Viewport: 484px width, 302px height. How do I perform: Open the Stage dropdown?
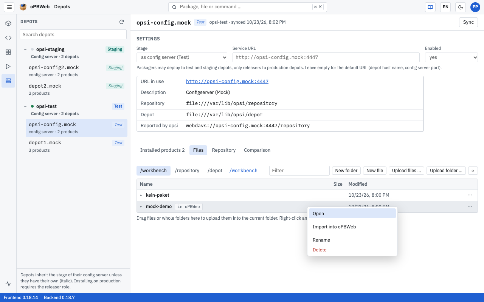(x=182, y=57)
